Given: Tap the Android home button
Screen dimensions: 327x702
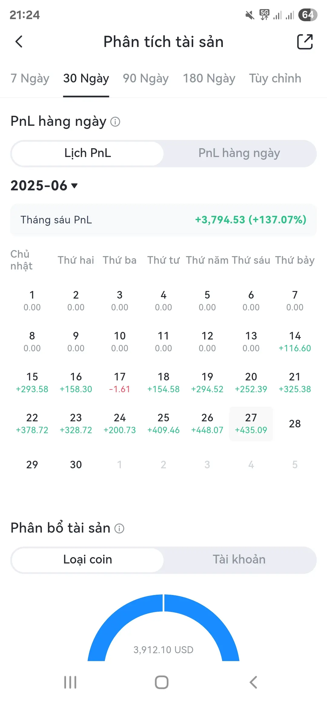Looking at the screenshot, I should [x=162, y=682].
